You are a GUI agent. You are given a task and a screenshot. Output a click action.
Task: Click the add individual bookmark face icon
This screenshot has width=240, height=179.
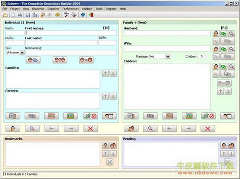(106, 145)
